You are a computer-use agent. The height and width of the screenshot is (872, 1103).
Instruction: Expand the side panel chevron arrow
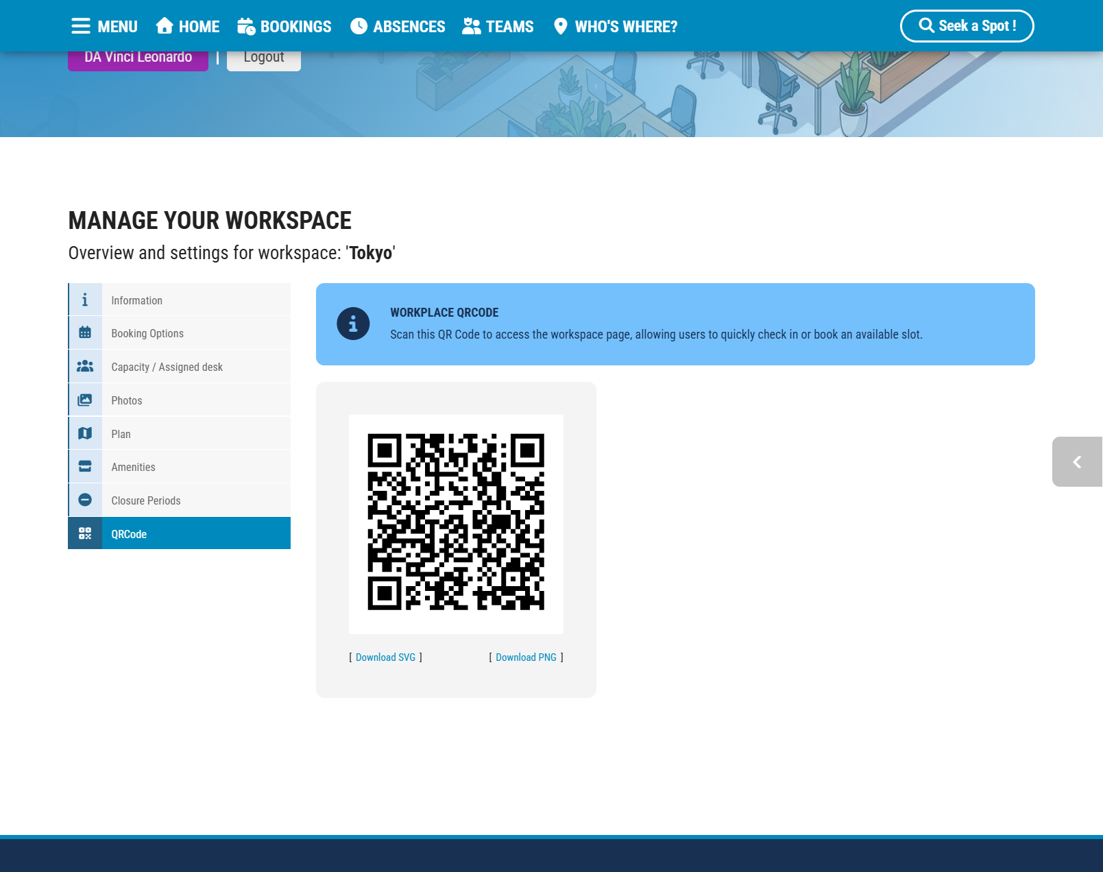pyautogui.click(x=1077, y=462)
